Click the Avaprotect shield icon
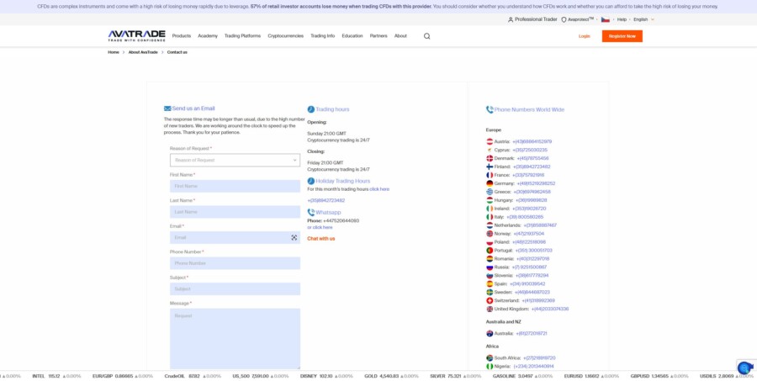 (564, 20)
